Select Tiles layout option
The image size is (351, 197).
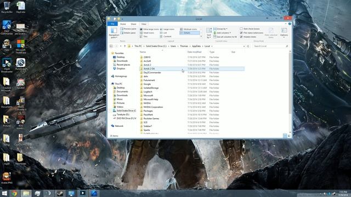pyautogui.click(x=144, y=37)
